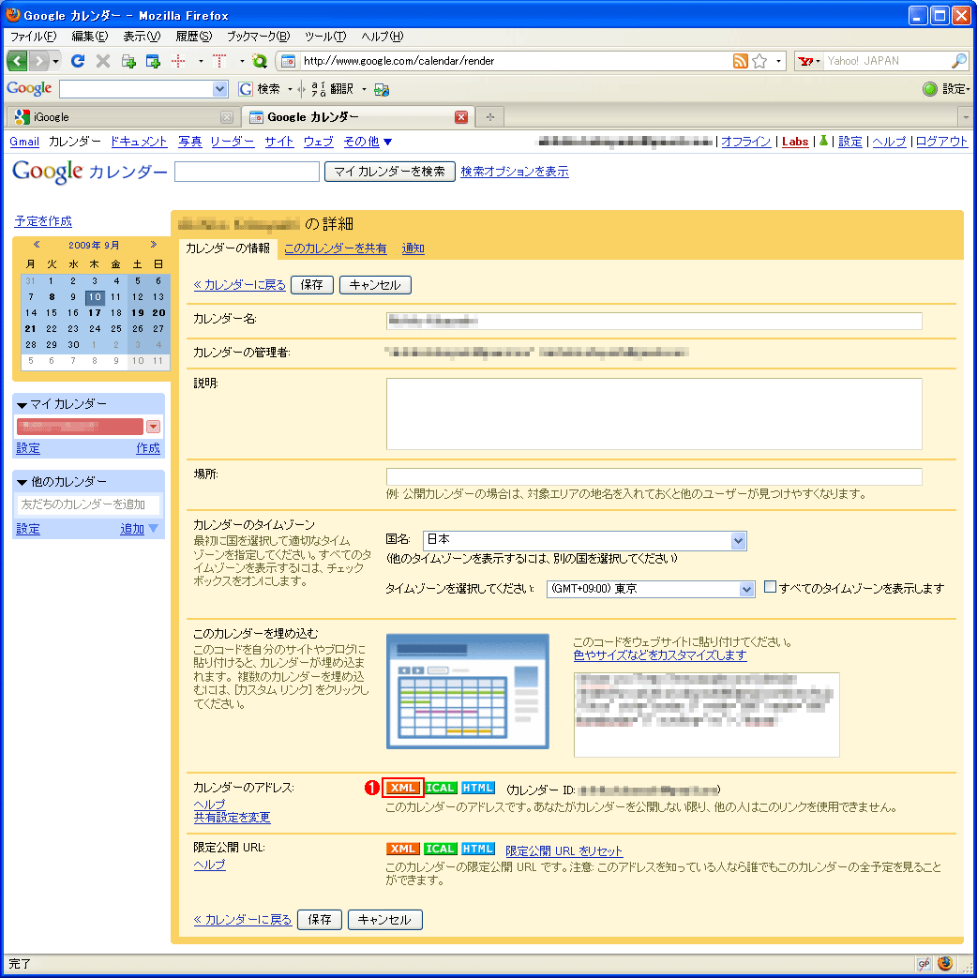Go back with Firefox back arrow

[x=17, y=61]
